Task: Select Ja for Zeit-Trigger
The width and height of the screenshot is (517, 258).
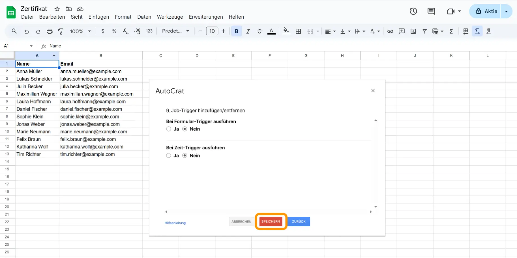Action: point(169,156)
